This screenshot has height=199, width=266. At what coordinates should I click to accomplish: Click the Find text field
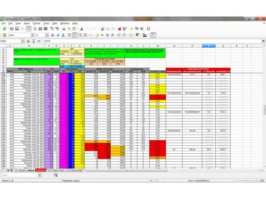(x=20, y=175)
